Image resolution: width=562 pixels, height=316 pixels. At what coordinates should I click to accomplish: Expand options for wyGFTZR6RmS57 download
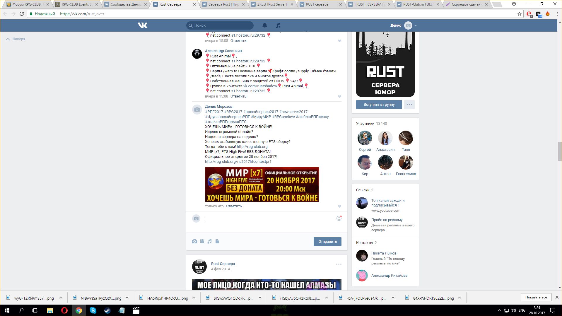tap(61, 298)
